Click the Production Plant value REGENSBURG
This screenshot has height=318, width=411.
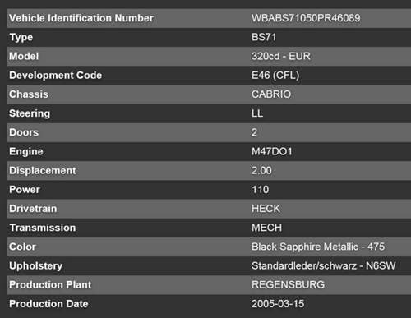click(x=288, y=284)
